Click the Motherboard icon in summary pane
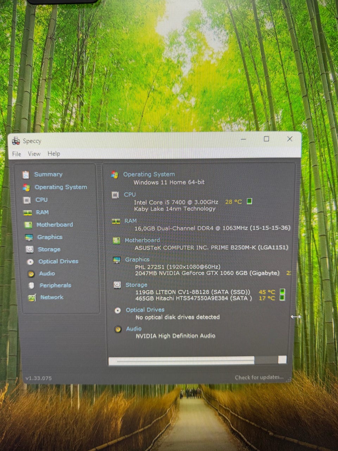The height and width of the screenshot is (451, 338). coord(116,241)
